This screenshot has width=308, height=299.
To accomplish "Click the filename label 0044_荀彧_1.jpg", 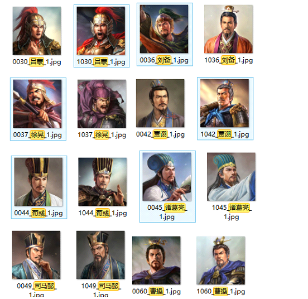I will (38, 213).
